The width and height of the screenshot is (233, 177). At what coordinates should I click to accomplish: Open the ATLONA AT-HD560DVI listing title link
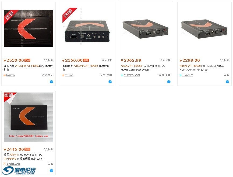[28, 68]
